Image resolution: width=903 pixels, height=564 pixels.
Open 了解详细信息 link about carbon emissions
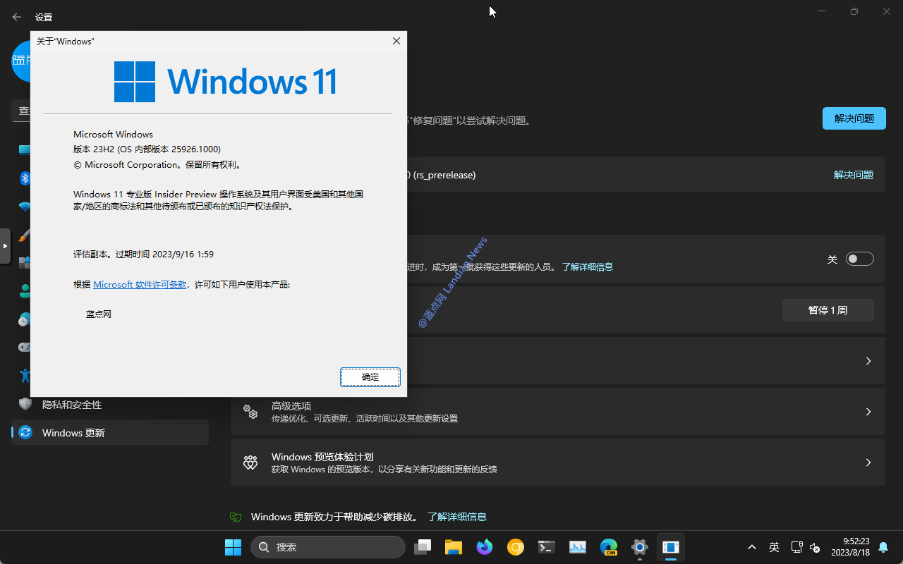(x=457, y=517)
